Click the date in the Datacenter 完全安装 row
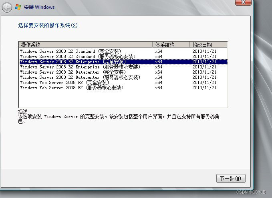Image resolution: width=272 pixels, height=198 pixels. coord(204,72)
